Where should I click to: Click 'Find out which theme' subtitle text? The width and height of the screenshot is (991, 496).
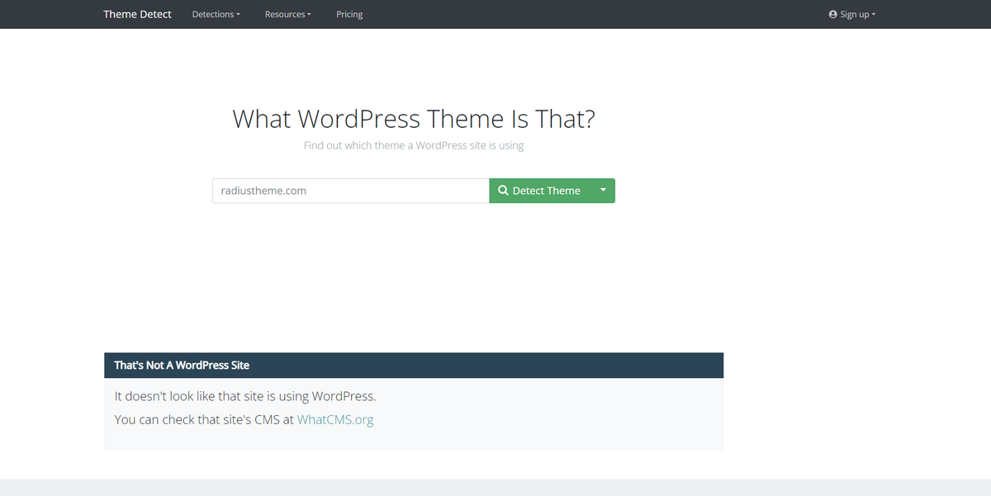(x=414, y=145)
